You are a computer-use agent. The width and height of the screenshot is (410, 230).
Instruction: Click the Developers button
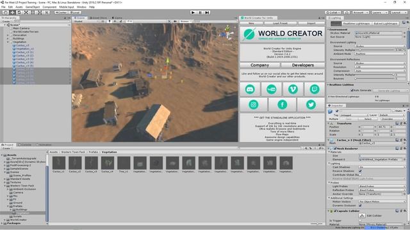coord(303,65)
